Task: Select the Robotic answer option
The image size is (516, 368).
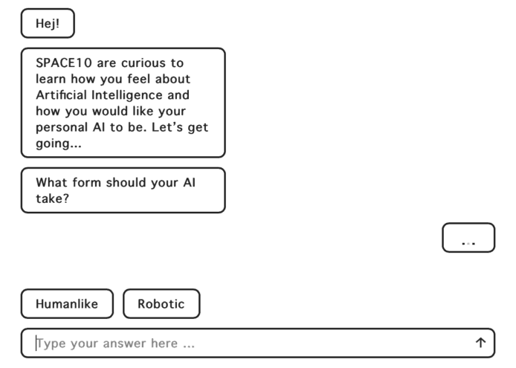Action: [x=161, y=303]
